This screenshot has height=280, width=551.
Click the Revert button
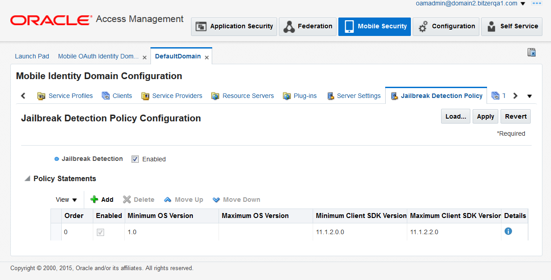point(516,116)
